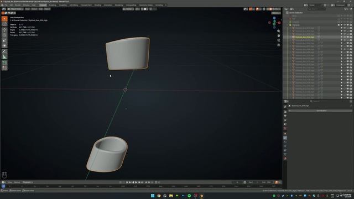Viewport: 354px width, 199px height.
Task: Jump to the timeline start frame
Action: point(127,182)
